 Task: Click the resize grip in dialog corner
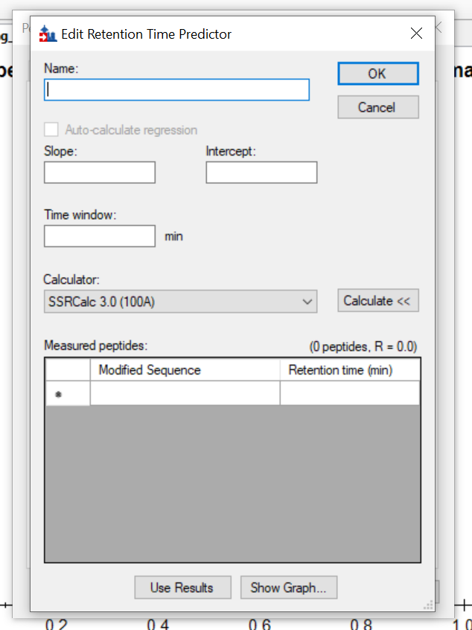point(429,605)
